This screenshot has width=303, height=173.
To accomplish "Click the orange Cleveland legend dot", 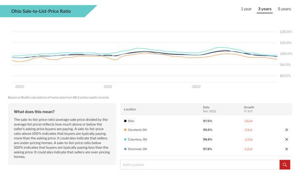I will coord(125,130).
